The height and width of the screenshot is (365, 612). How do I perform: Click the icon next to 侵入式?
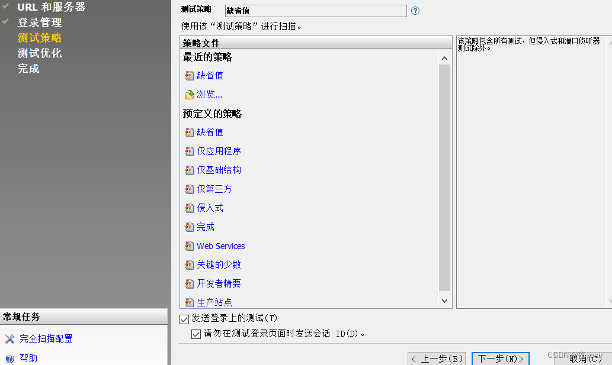pyautogui.click(x=190, y=208)
